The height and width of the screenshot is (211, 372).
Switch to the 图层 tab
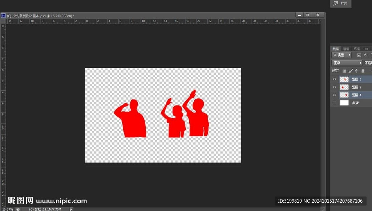(336, 49)
